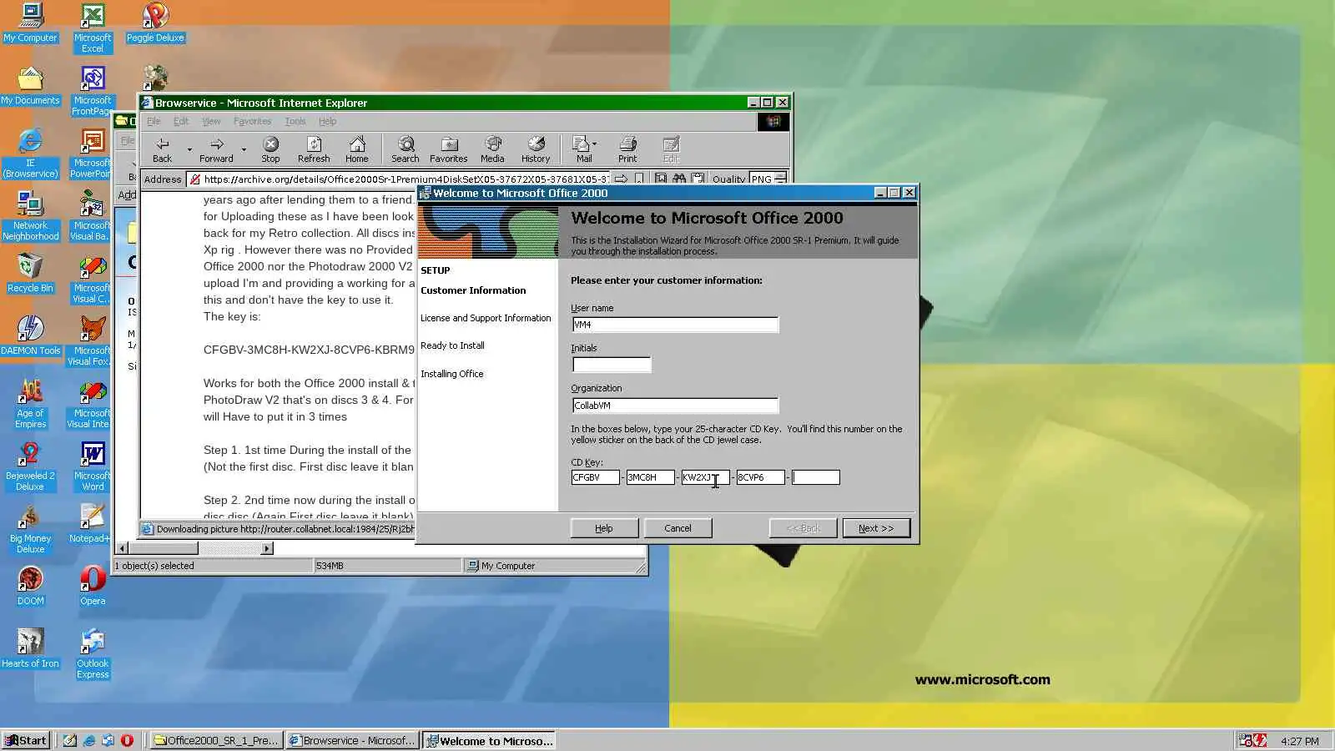
Task: Go to Home page in Internet Explorer
Action: tap(357, 149)
